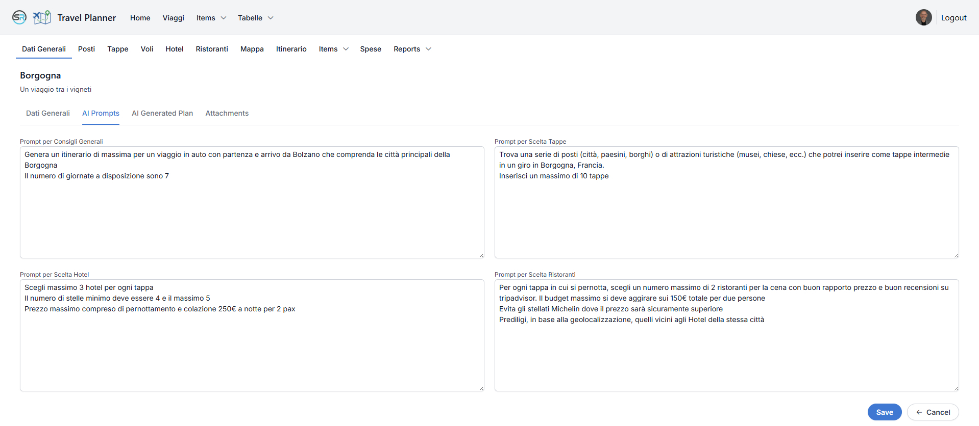Open the Itinerario section

point(291,49)
